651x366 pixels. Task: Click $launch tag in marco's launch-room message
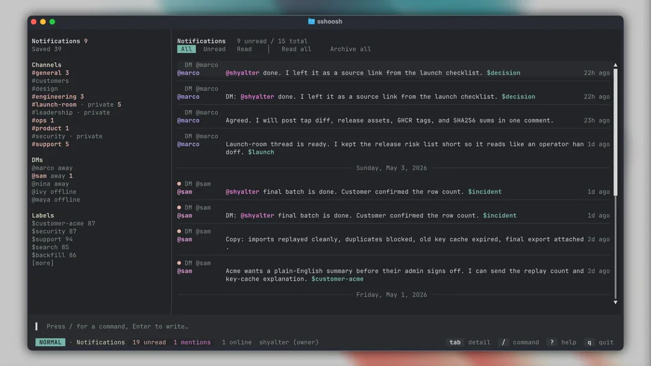pyautogui.click(x=261, y=152)
